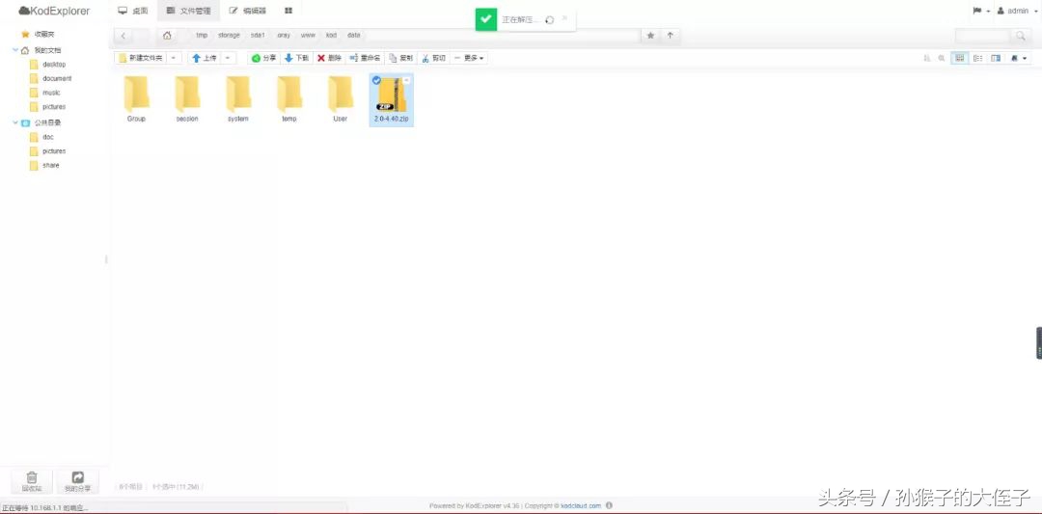Open 我的分享 my shares
Viewport: 1042px width, 514px height.
[78, 481]
